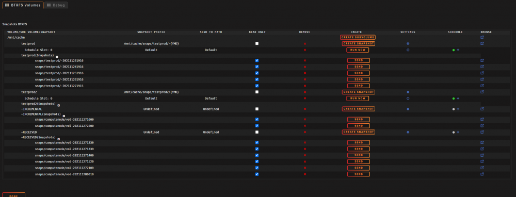Uncheck read only on snaps/computenode/vol-202111271600
The image size is (516, 197).
pyautogui.click(x=256, y=119)
